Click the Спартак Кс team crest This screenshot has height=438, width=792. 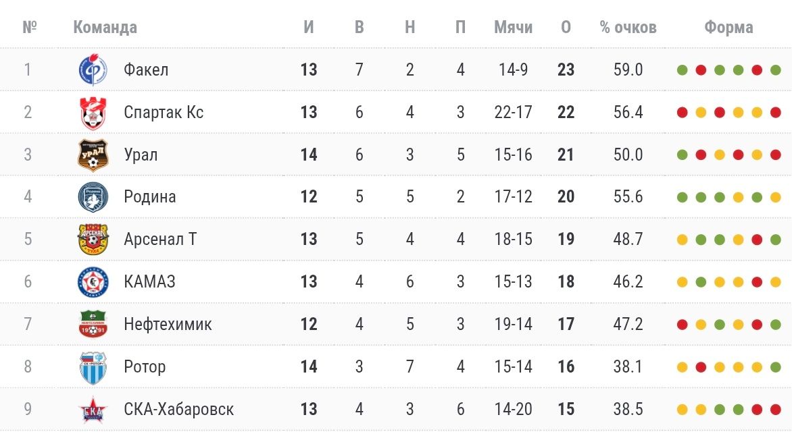click(93, 112)
